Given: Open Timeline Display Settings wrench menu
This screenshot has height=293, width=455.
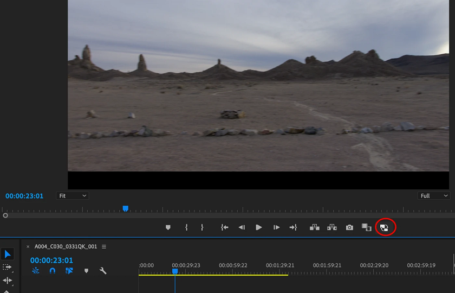Looking at the screenshot, I should click(x=103, y=270).
